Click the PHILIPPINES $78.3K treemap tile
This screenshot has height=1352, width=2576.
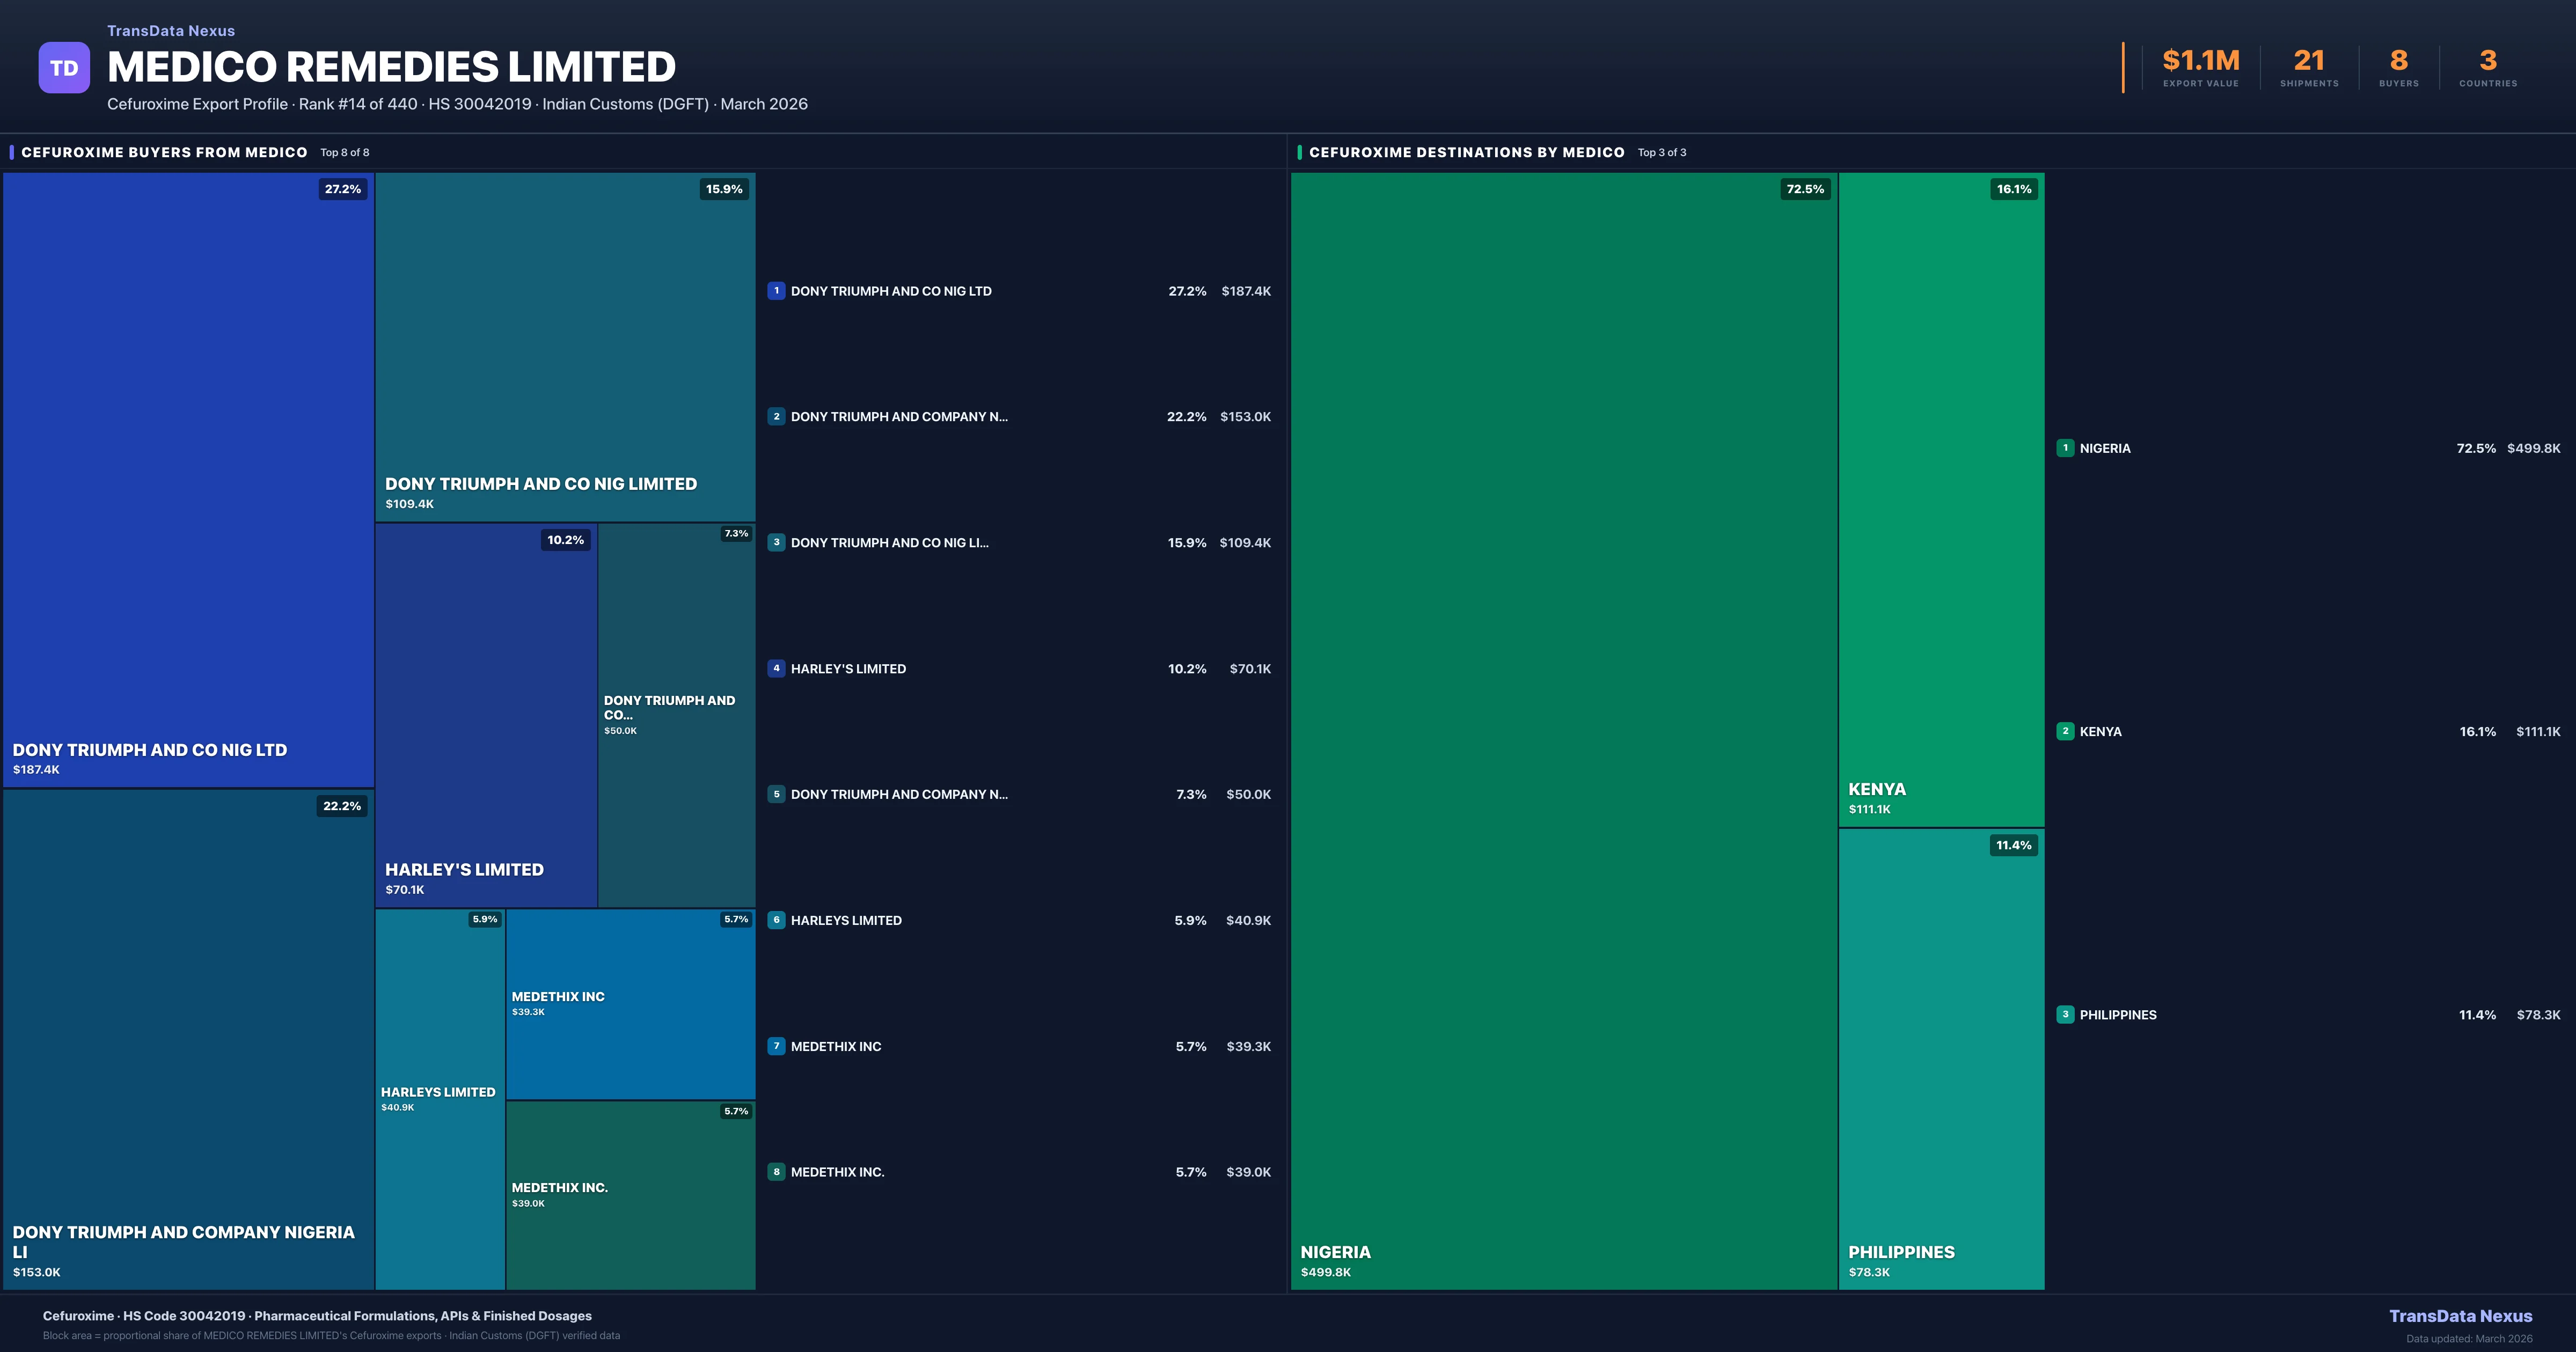pos(1940,1060)
